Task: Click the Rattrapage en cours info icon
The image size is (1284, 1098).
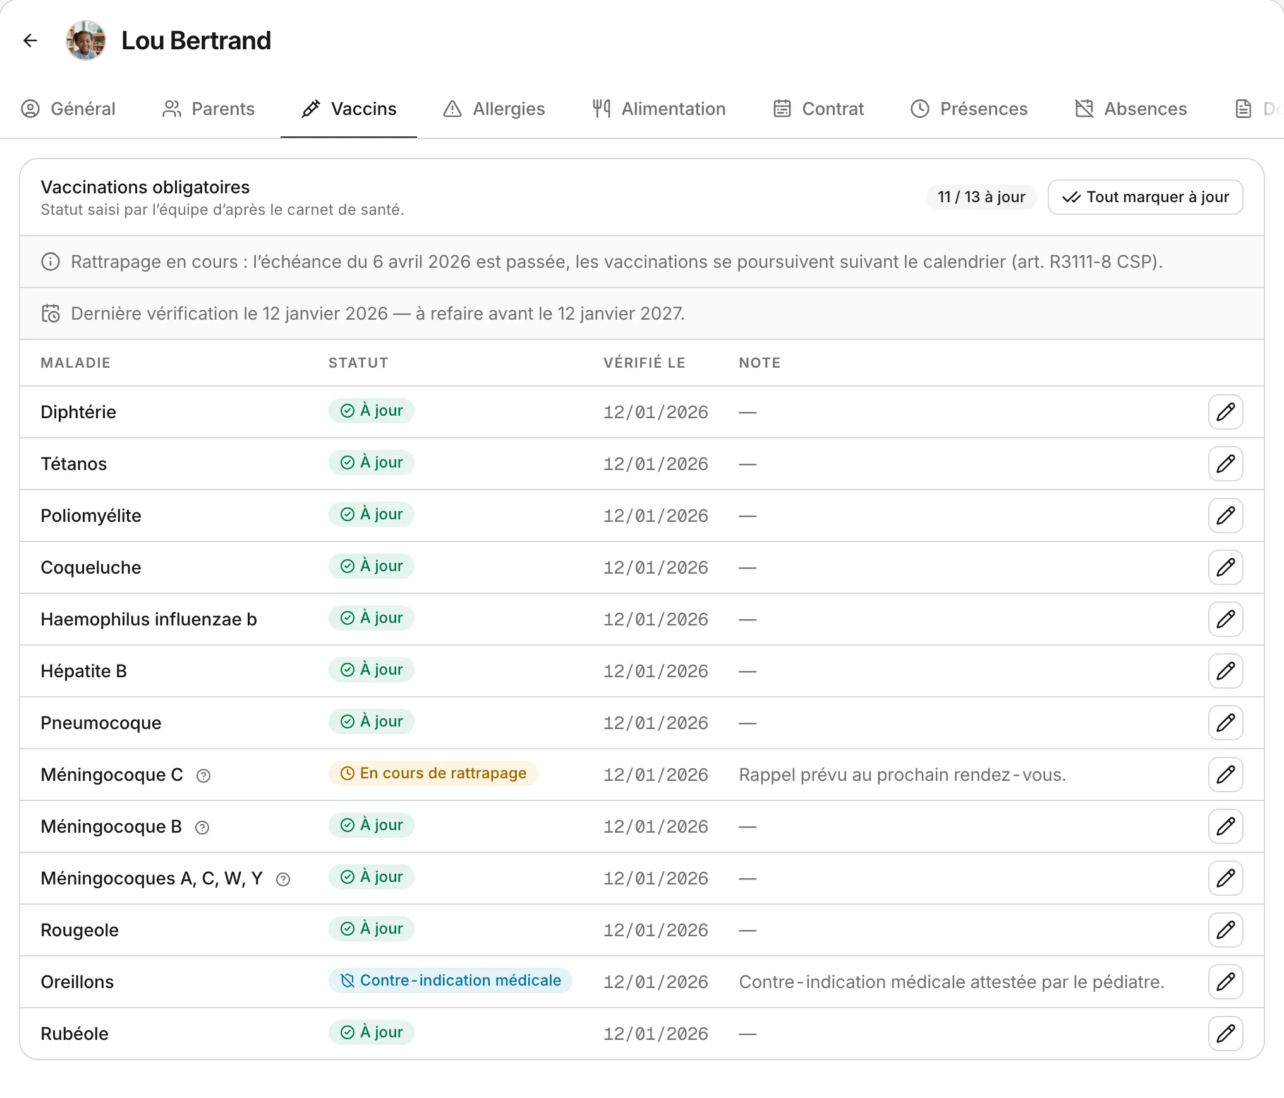Action: [x=51, y=262]
